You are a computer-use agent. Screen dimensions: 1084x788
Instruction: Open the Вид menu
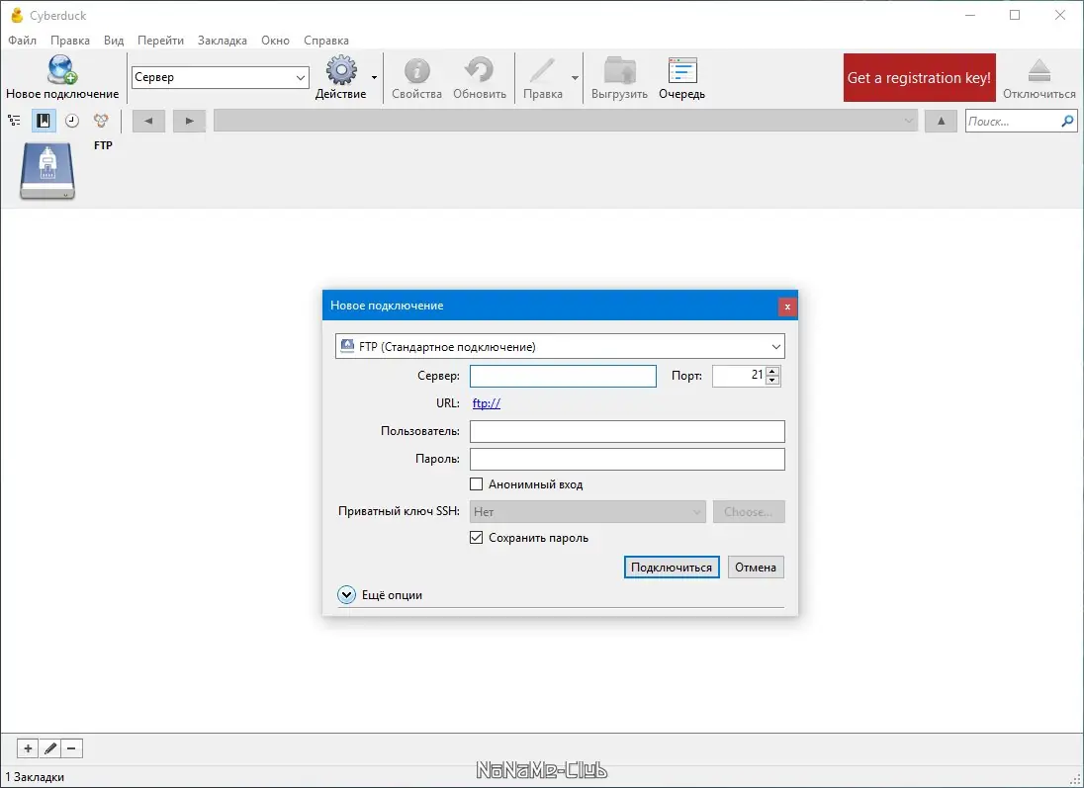114,41
